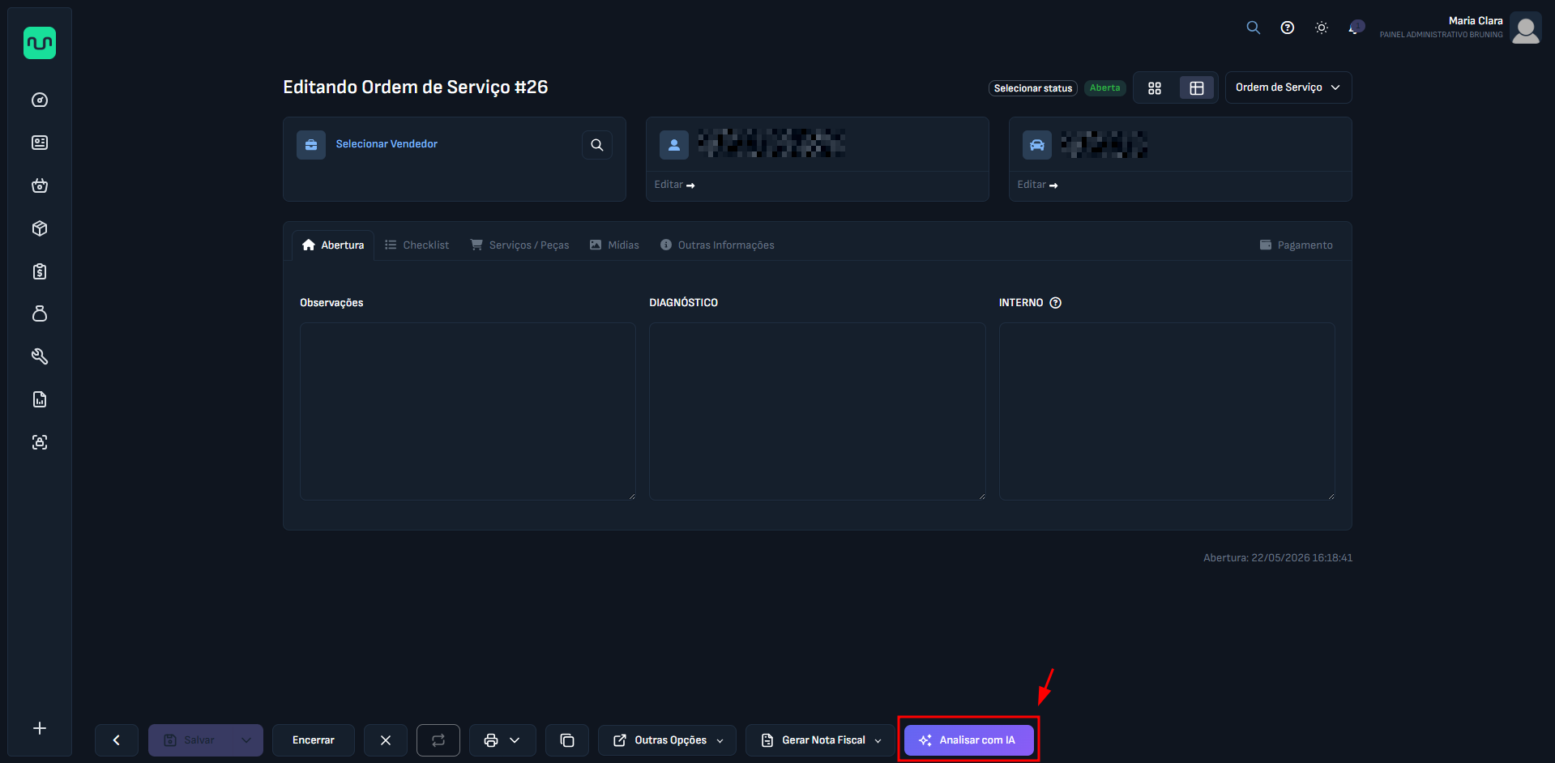The image size is (1555, 763).
Task: Expand the print options chevron
Action: point(515,740)
